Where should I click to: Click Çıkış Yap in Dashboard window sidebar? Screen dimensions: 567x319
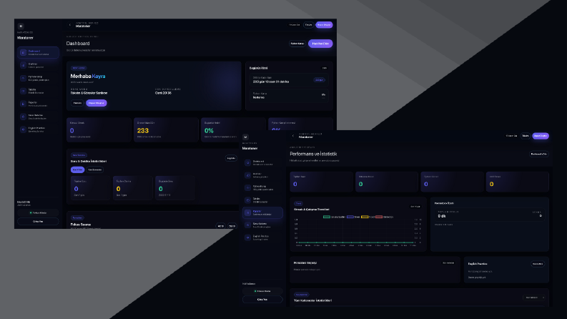(x=38, y=221)
